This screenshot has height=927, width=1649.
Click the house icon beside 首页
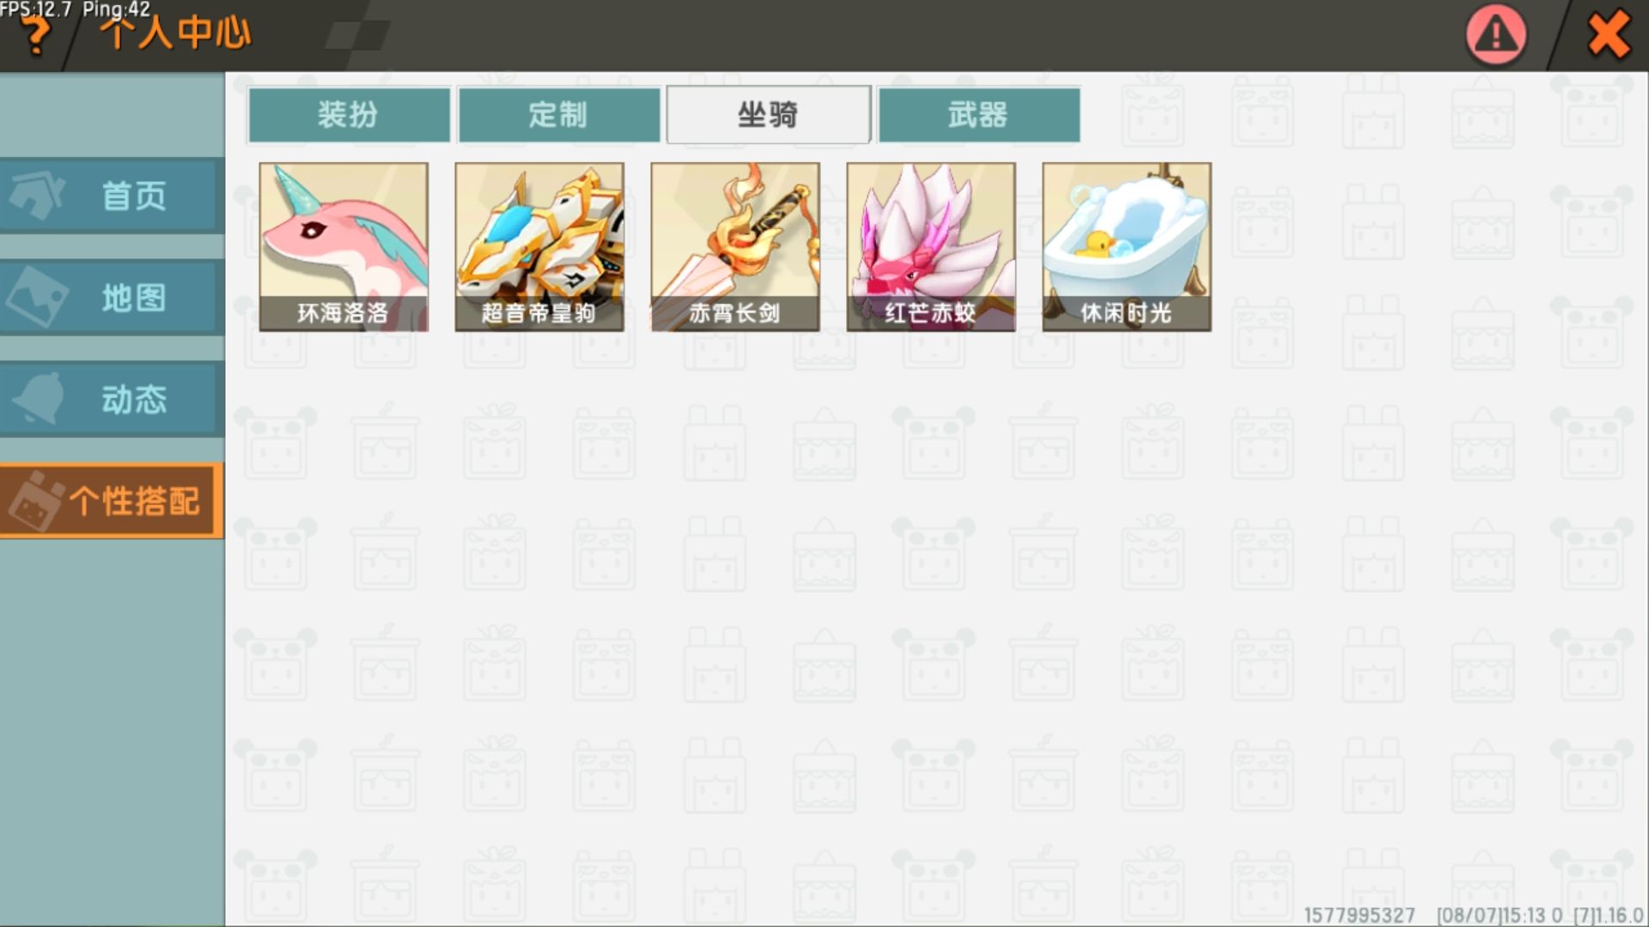36,195
